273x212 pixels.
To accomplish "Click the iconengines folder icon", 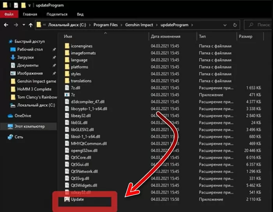I will coord(67,46).
